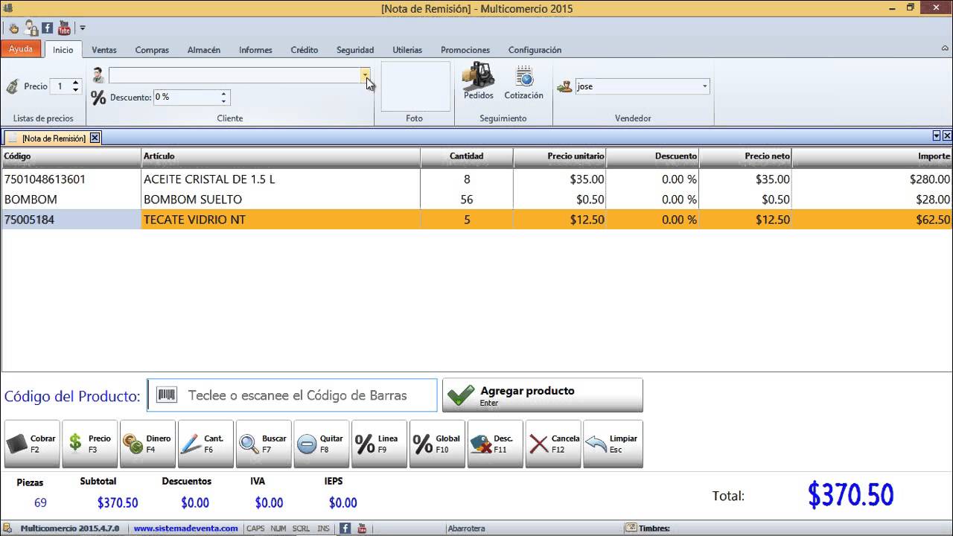Click the $62.50 importe cell
Viewport: 953px width, 536px height.
pyautogui.click(x=872, y=220)
